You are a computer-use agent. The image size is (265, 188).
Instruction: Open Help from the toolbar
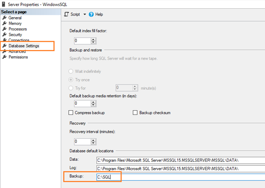(x=96, y=14)
